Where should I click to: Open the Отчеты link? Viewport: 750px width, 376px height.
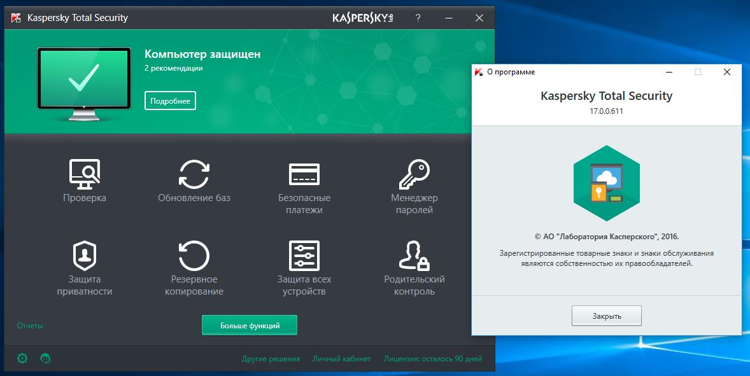[30, 325]
